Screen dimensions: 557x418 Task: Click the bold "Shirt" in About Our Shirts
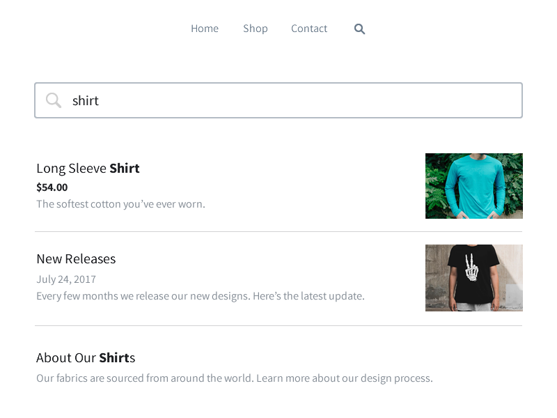point(114,357)
